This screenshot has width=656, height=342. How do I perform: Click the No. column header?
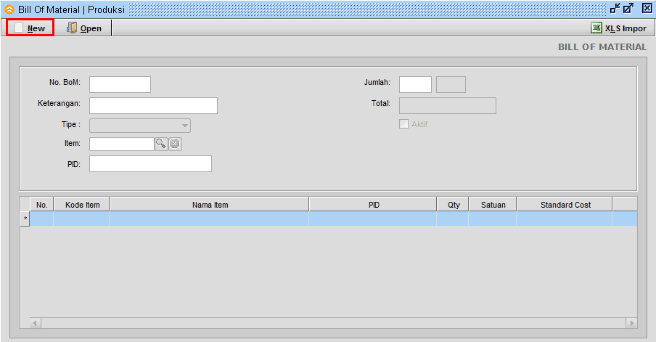[42, 205]
